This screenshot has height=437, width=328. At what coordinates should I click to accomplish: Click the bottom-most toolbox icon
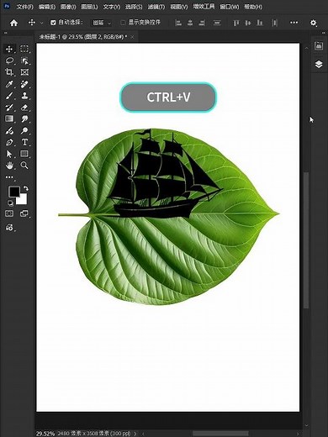[x=9, y=227]
